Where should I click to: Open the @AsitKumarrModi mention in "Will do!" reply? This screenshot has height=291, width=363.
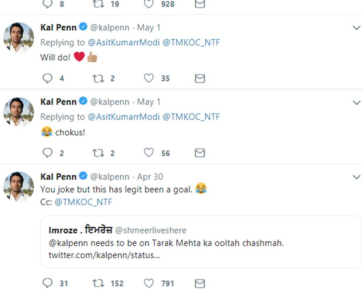pos(123,42)
